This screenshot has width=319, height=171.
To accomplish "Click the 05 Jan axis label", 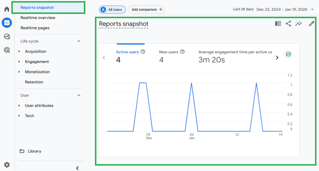I will tap(192, 136).
